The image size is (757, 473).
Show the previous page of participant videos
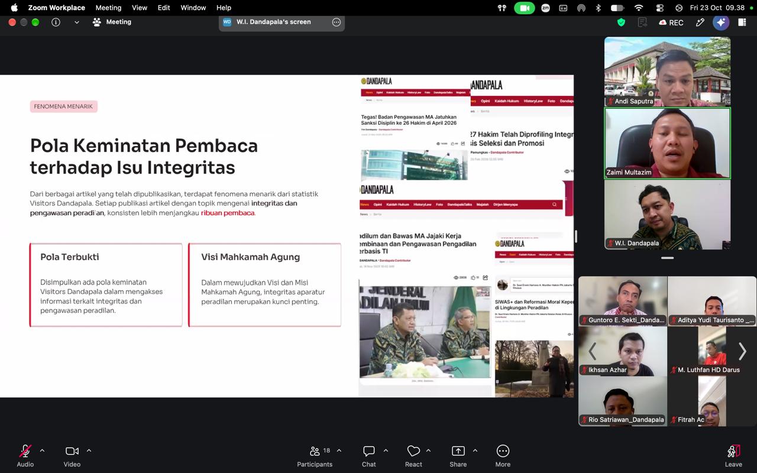592,351
